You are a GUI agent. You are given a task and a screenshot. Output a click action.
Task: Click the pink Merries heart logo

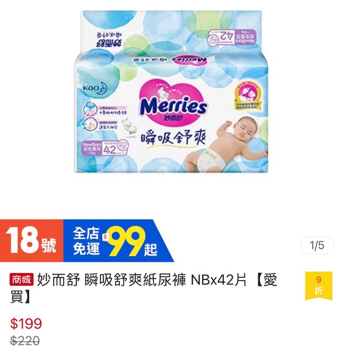(x=173, y=105)
